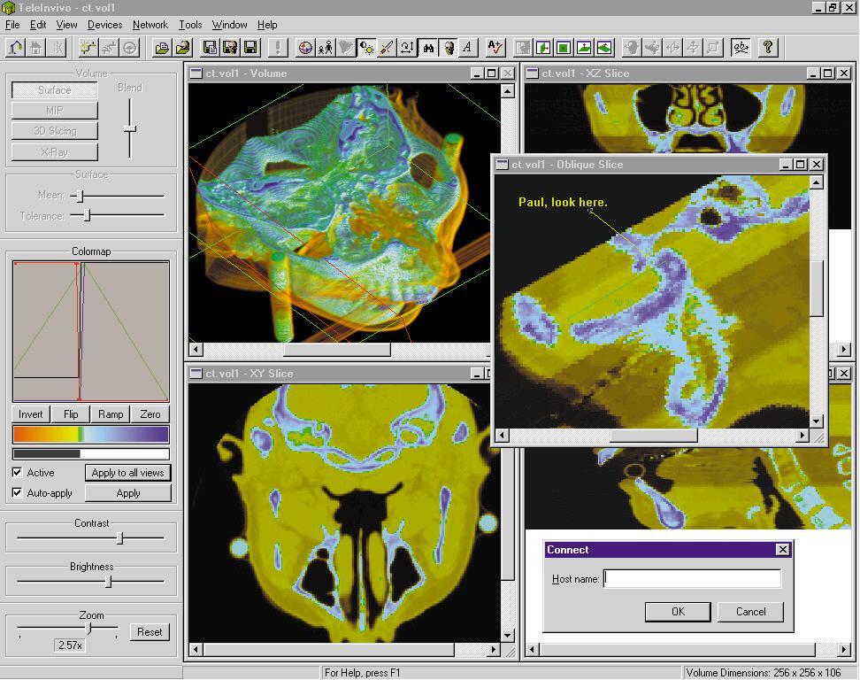Image resolution: width=860 pixels, height=680 pixels.
Task: Click the help question mark icon
Action: 768,48
